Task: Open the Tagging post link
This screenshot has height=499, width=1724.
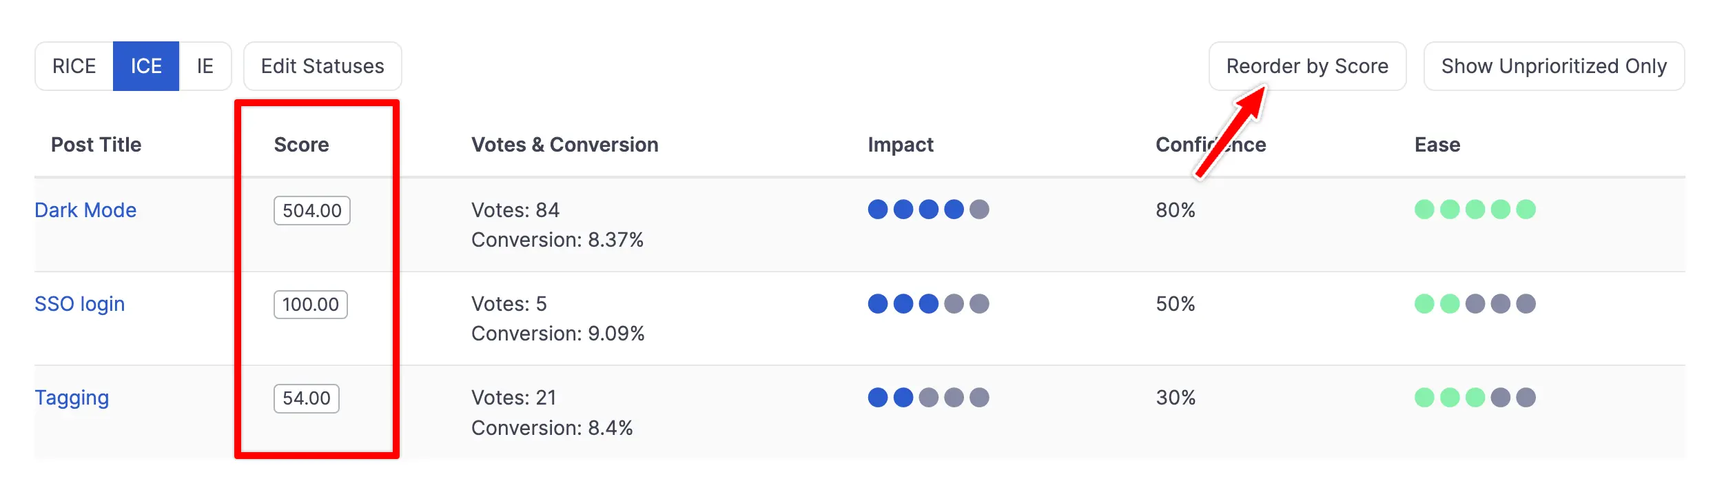Action: point(72,398)
